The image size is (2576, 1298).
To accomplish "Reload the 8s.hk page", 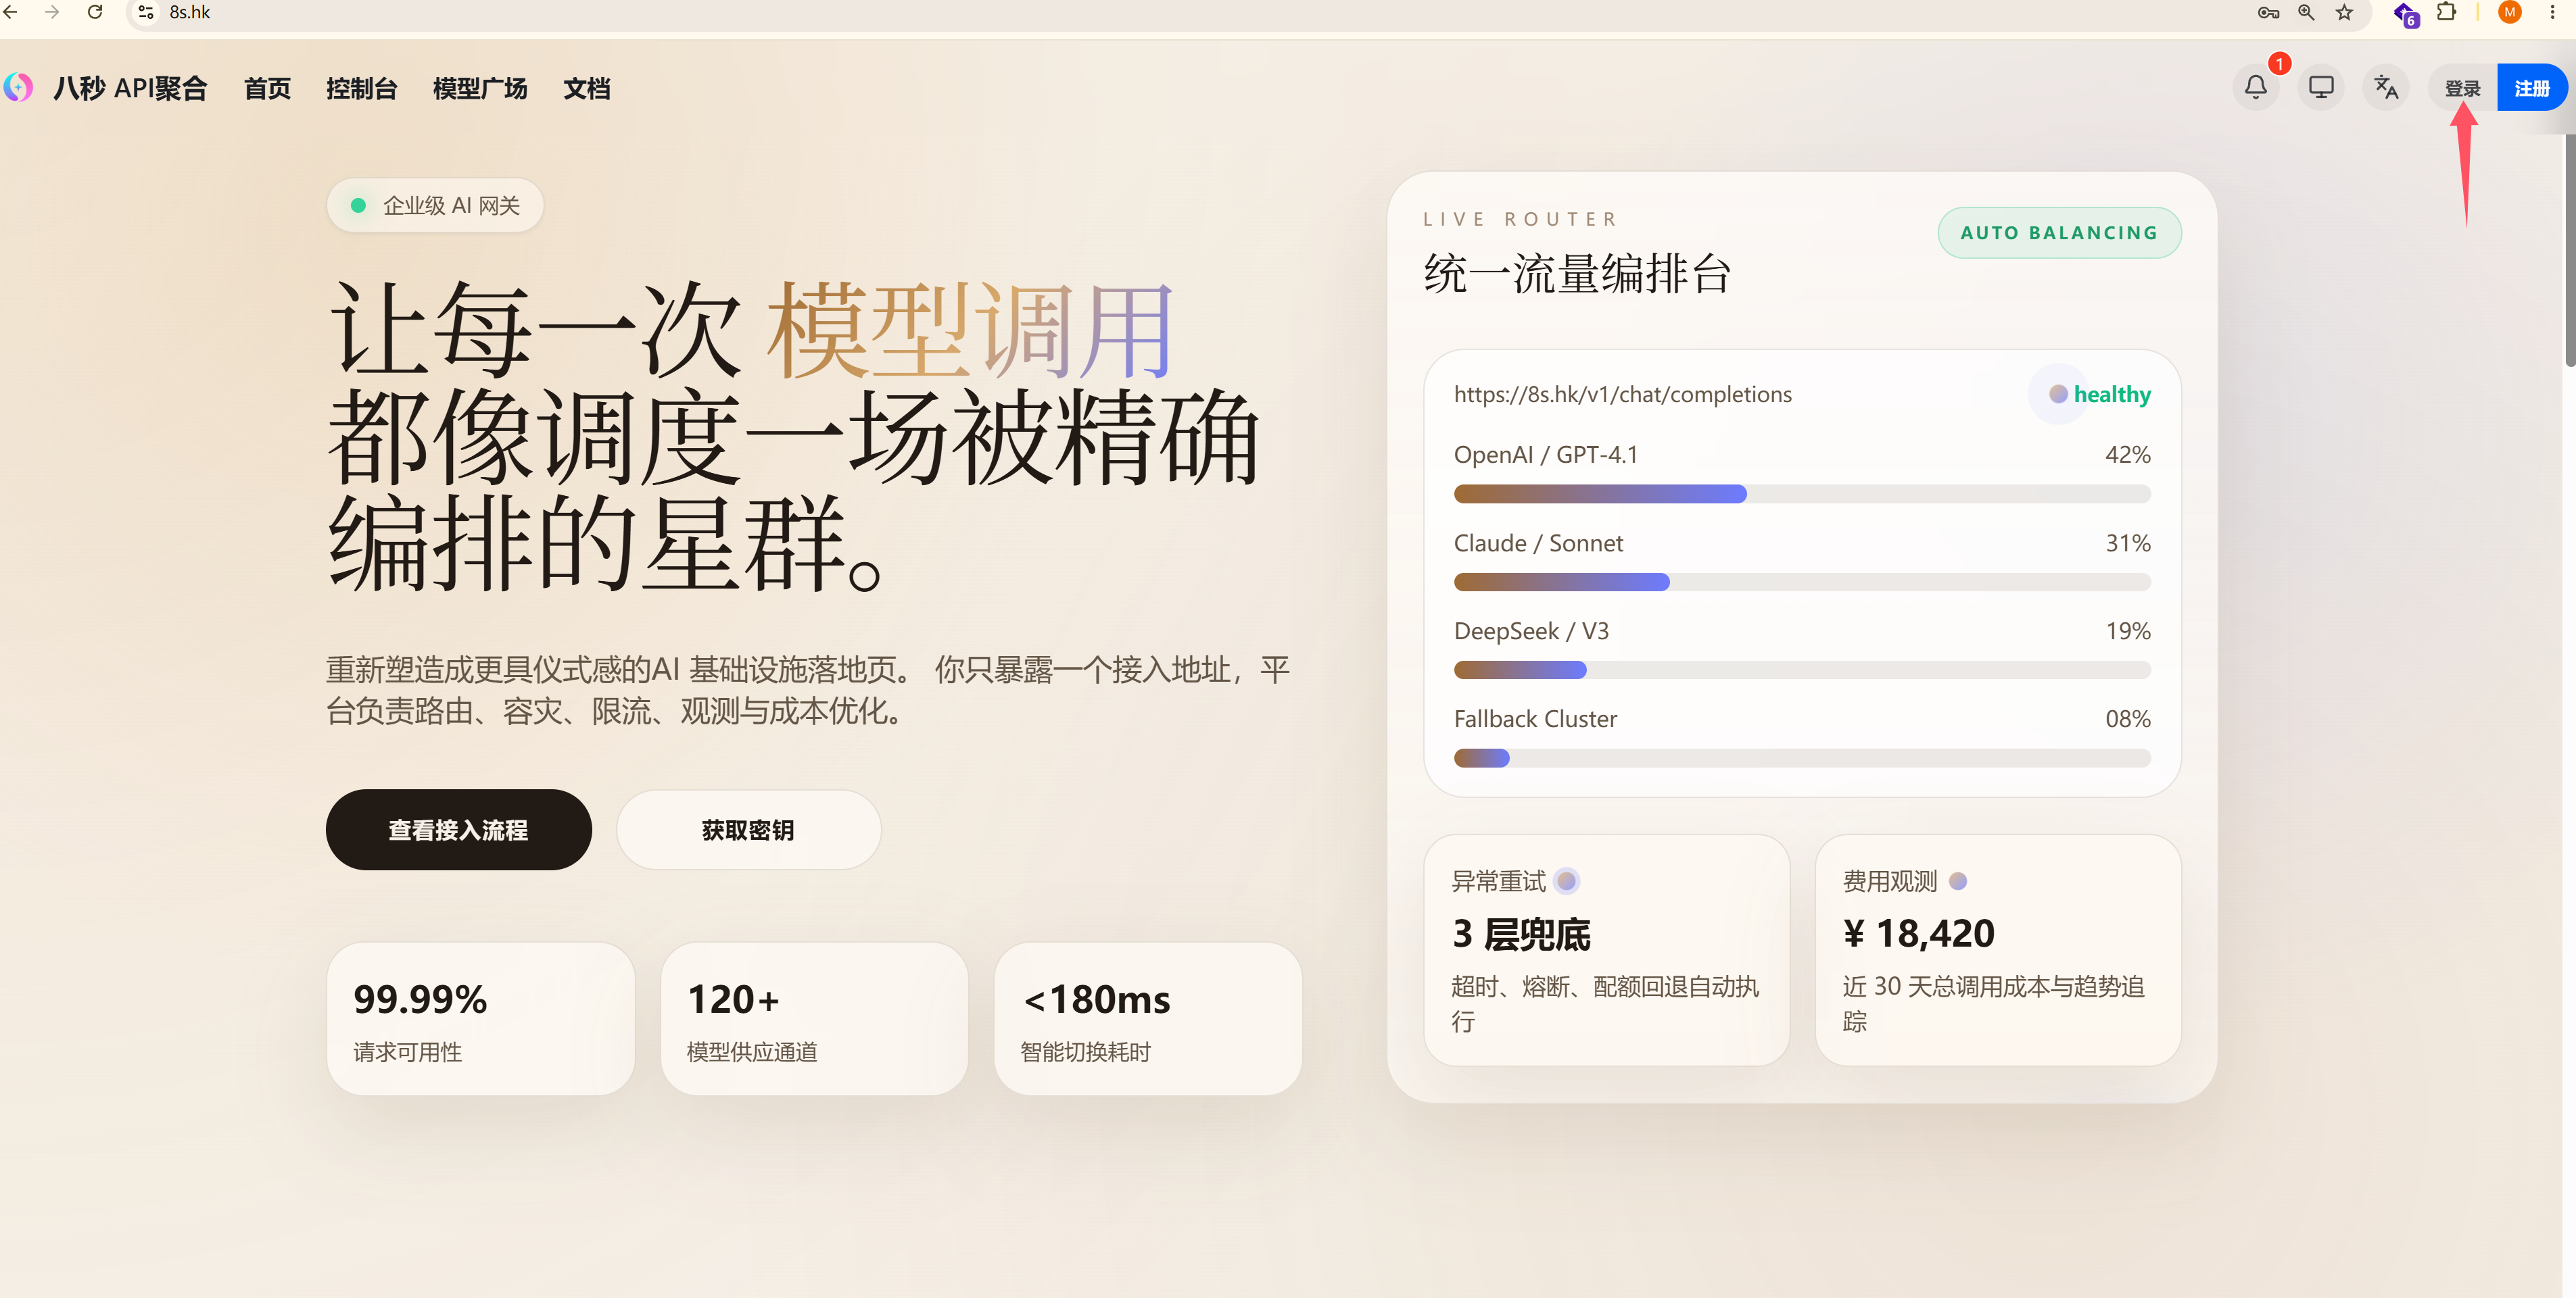I will coord(95,12).
